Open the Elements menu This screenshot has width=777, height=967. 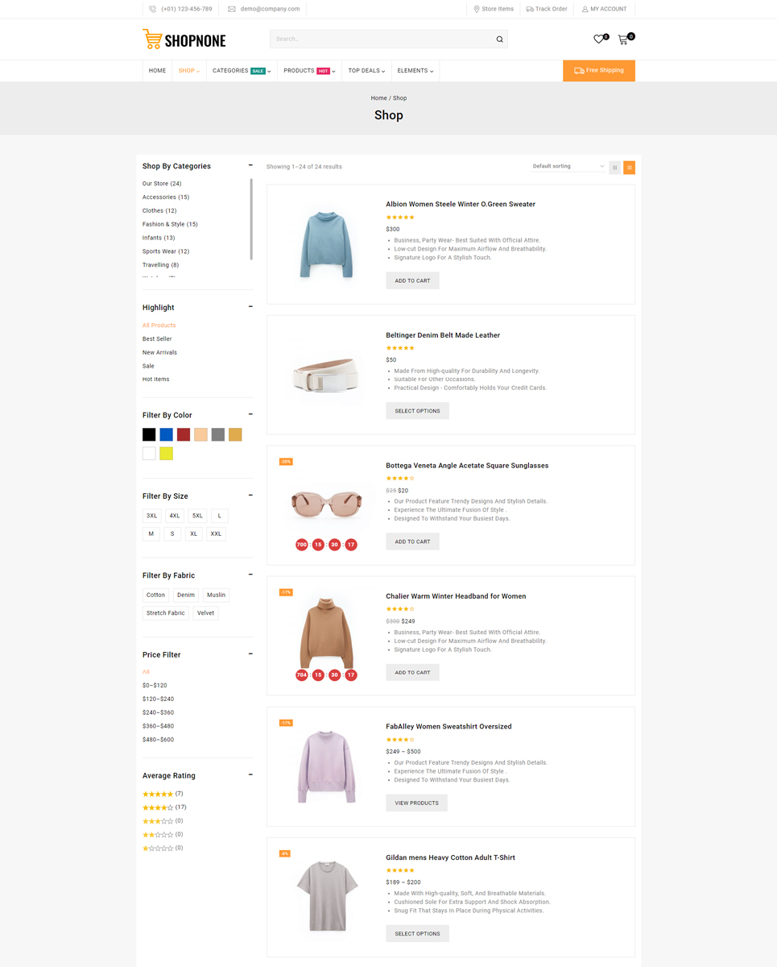(x=415, y=71)
